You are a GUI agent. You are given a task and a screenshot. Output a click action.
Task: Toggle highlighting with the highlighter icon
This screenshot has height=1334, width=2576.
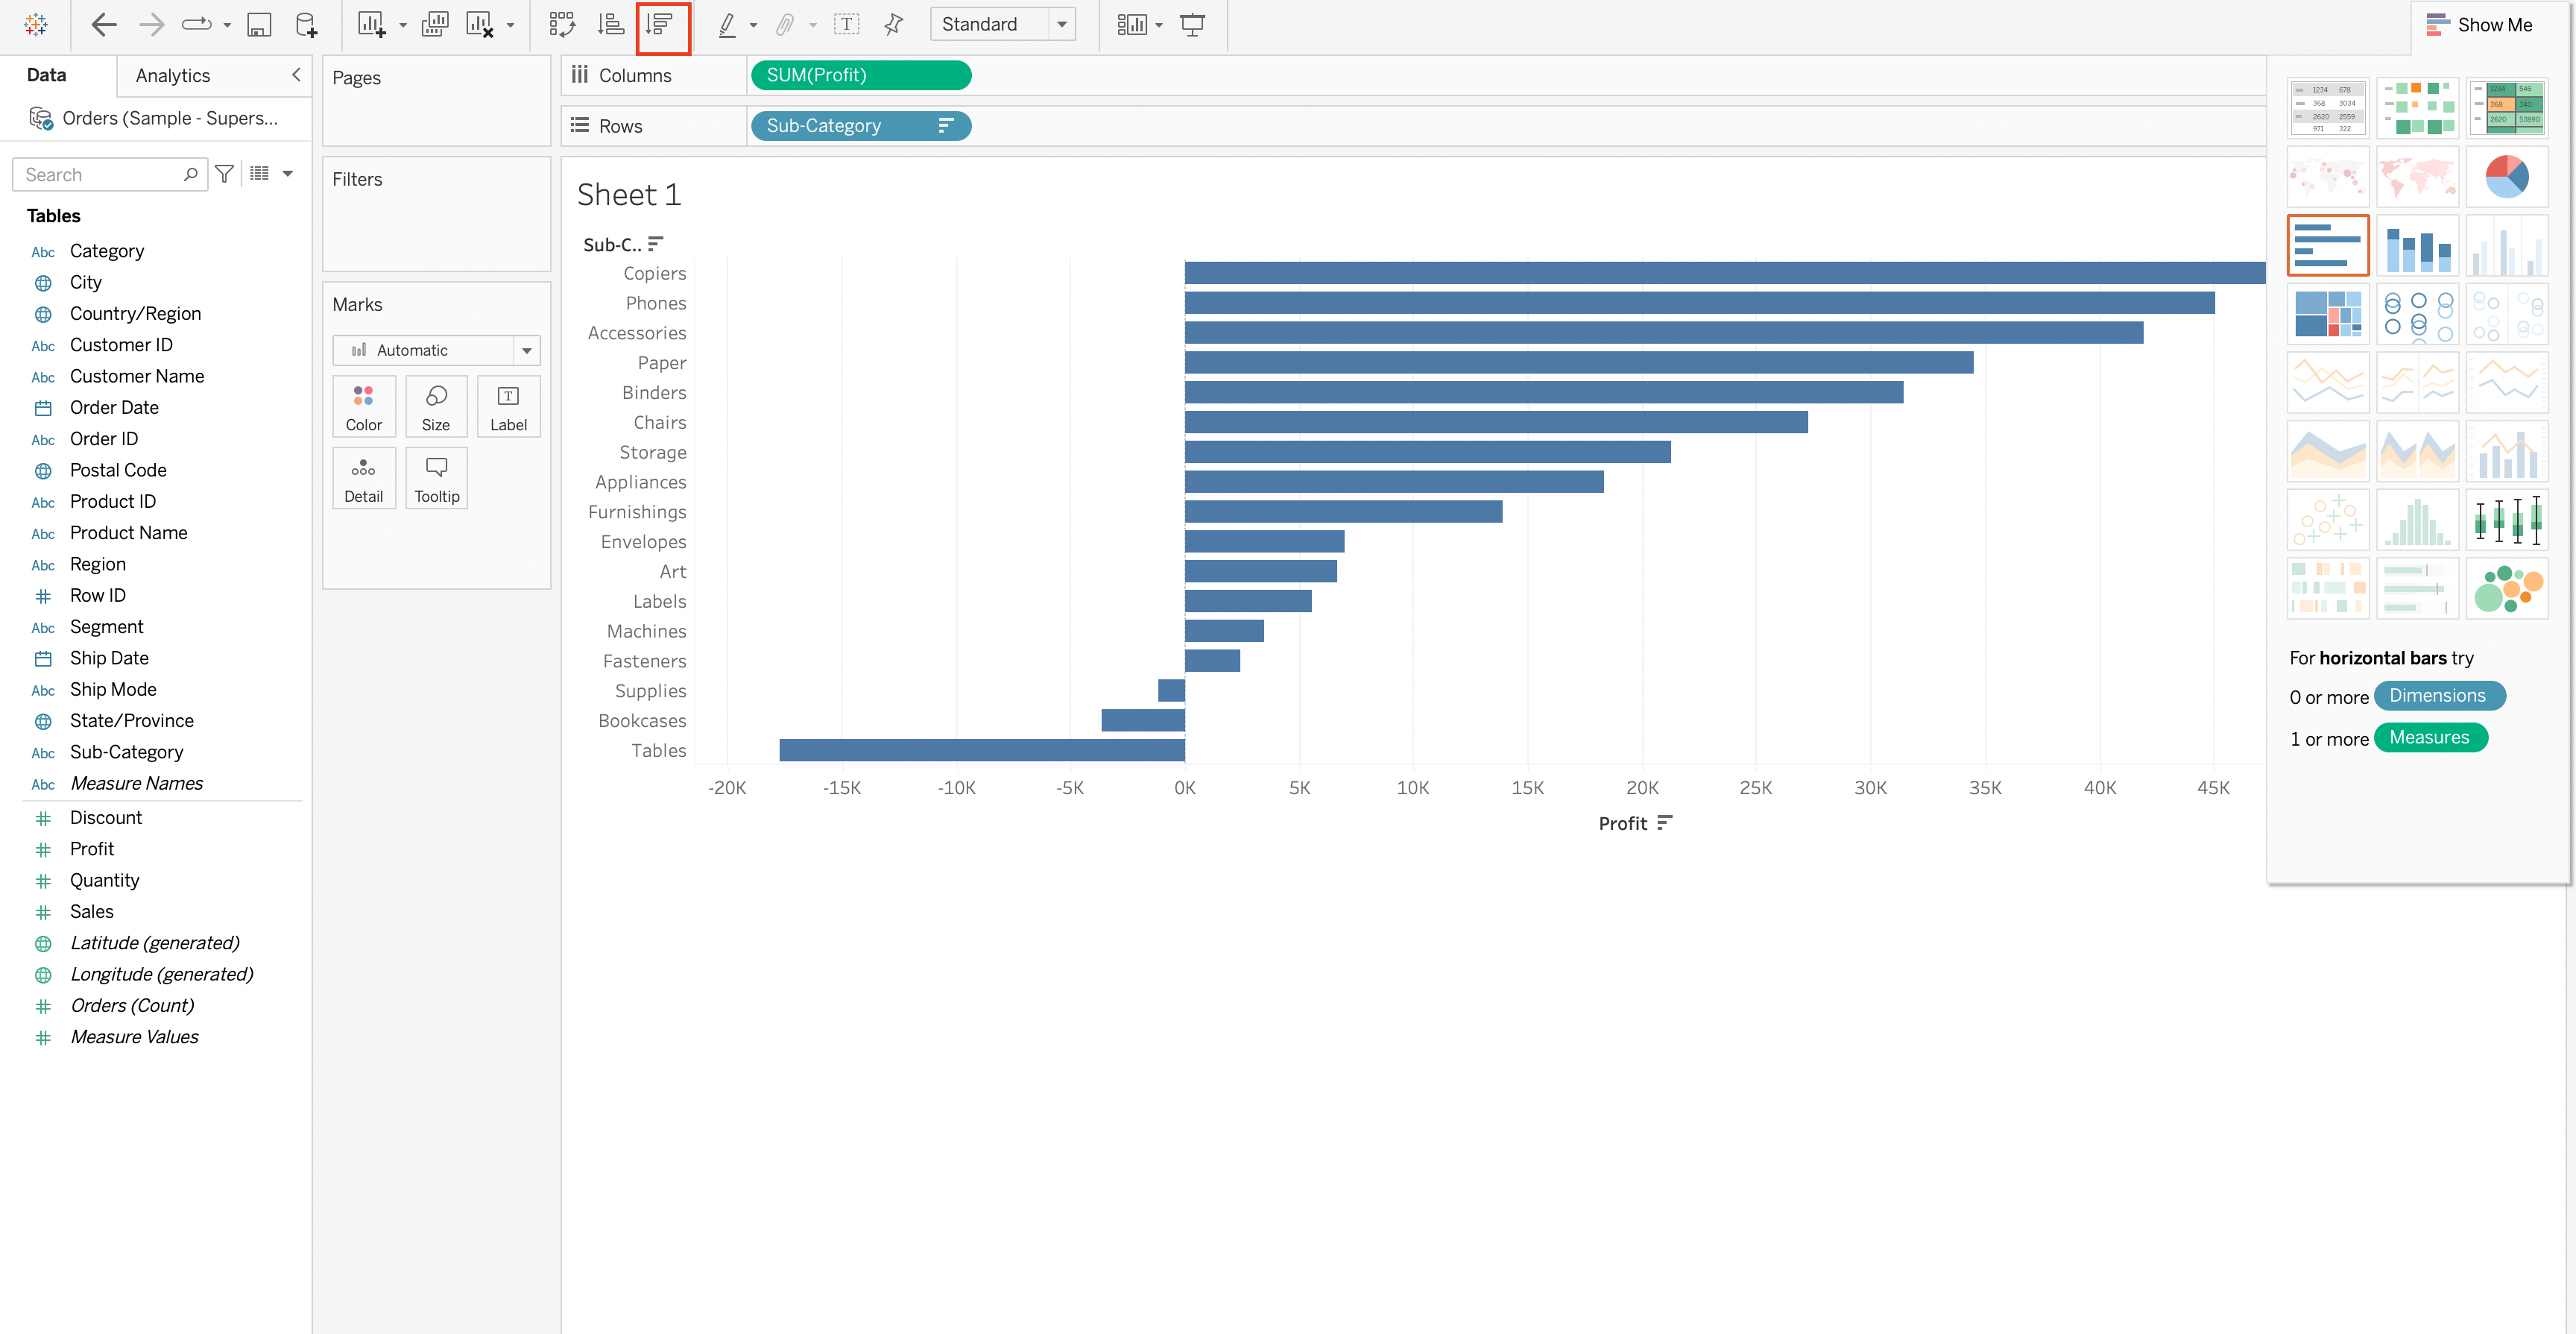(x=727, y=24)
